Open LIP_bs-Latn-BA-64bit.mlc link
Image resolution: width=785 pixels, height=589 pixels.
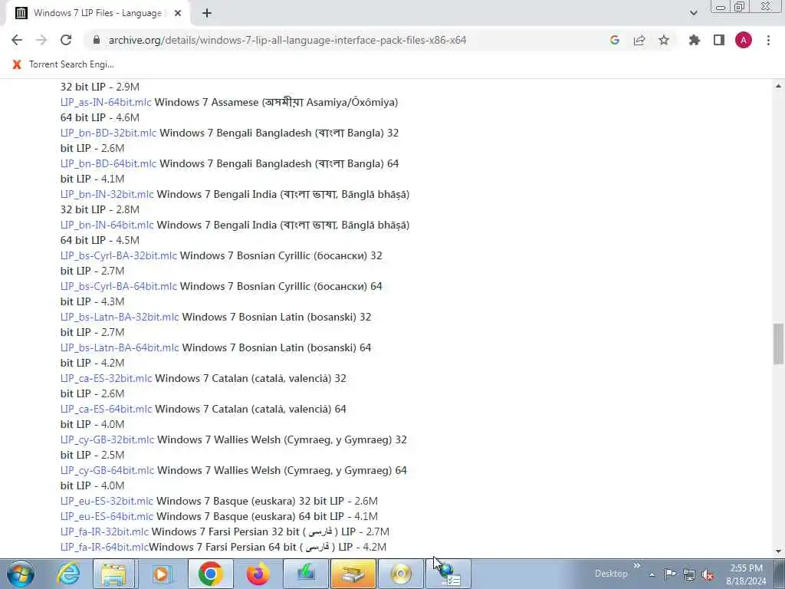click(x=120, y=347)
